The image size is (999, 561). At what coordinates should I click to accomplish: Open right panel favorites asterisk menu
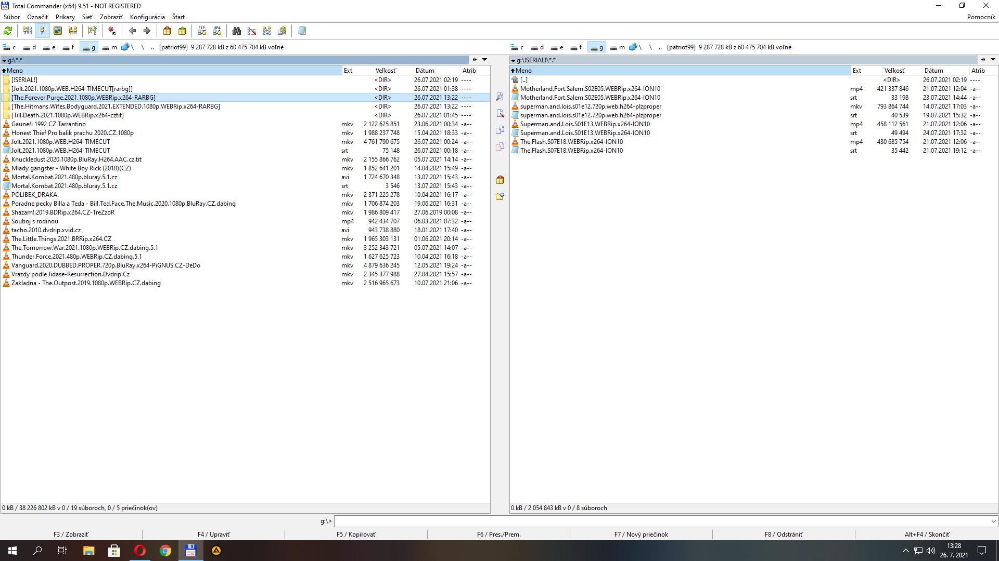click(x=983, y=60)
